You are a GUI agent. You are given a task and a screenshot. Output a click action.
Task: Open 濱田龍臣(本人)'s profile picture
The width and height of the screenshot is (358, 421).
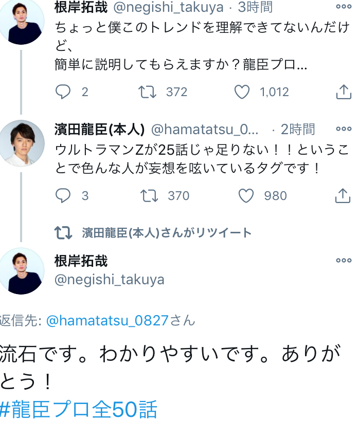[x=21, y=143]
